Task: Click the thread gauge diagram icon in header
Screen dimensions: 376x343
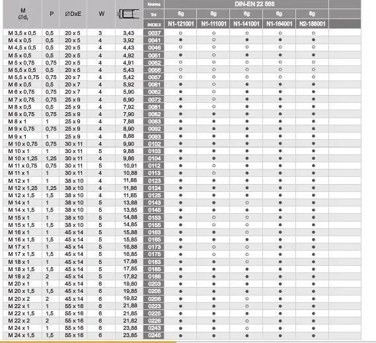Action: pyautogui.click(x=129, y=14)
